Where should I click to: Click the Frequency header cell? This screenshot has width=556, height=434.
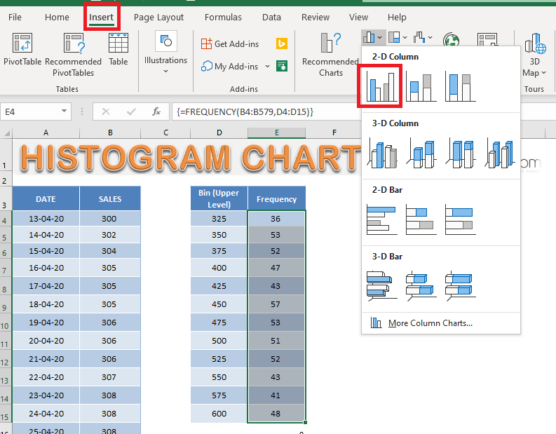click(276, 198)
